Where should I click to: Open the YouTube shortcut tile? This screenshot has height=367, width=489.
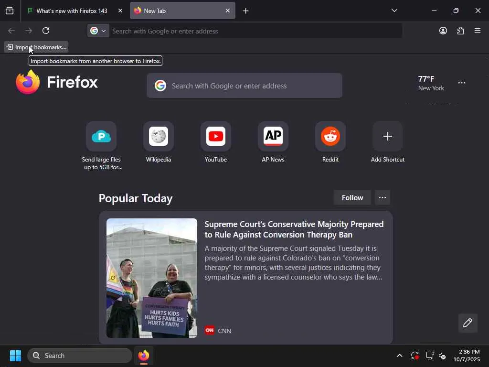tap(216, 142)
